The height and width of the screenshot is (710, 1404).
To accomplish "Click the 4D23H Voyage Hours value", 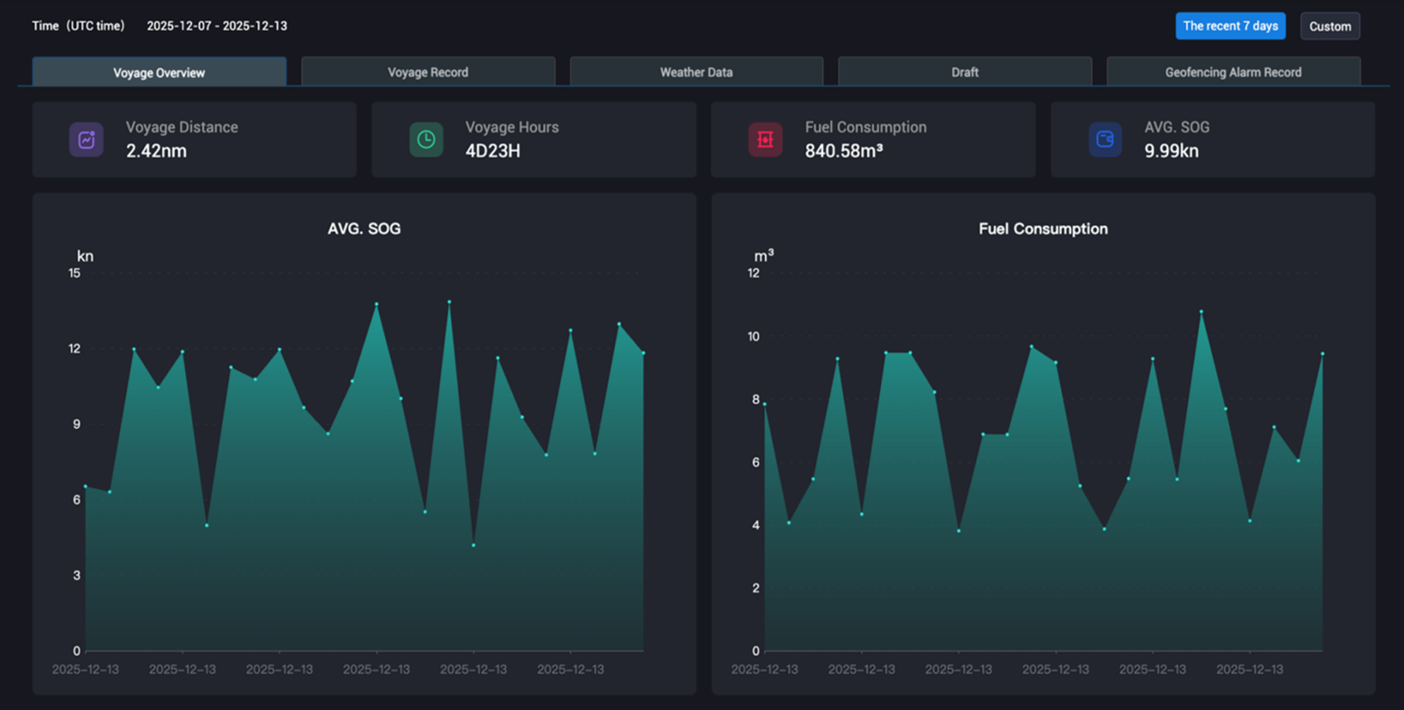I will [493, 151].
